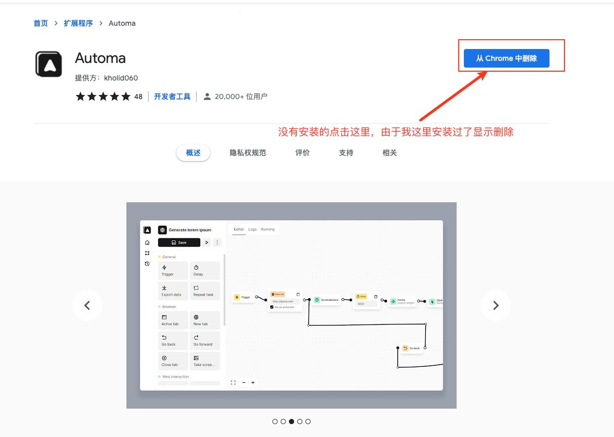Toggle the "Set as active tab" checkbox

[272, 307]
